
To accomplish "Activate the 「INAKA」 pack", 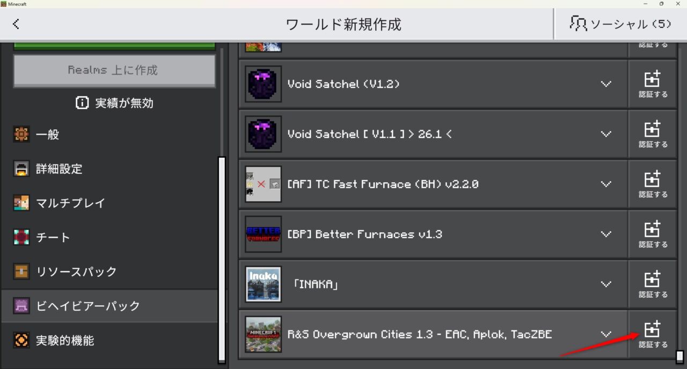I will click(x=653, y=284).
